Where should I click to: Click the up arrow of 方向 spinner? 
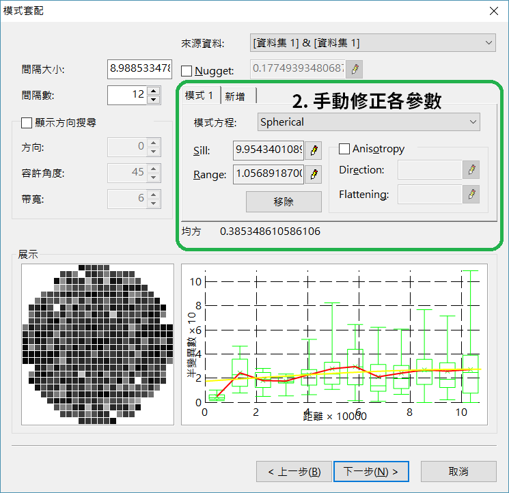point(154,143)
